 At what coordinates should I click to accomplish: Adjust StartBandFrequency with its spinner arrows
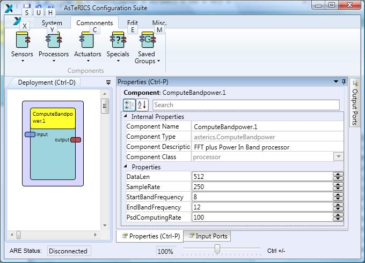pos(338,197)
